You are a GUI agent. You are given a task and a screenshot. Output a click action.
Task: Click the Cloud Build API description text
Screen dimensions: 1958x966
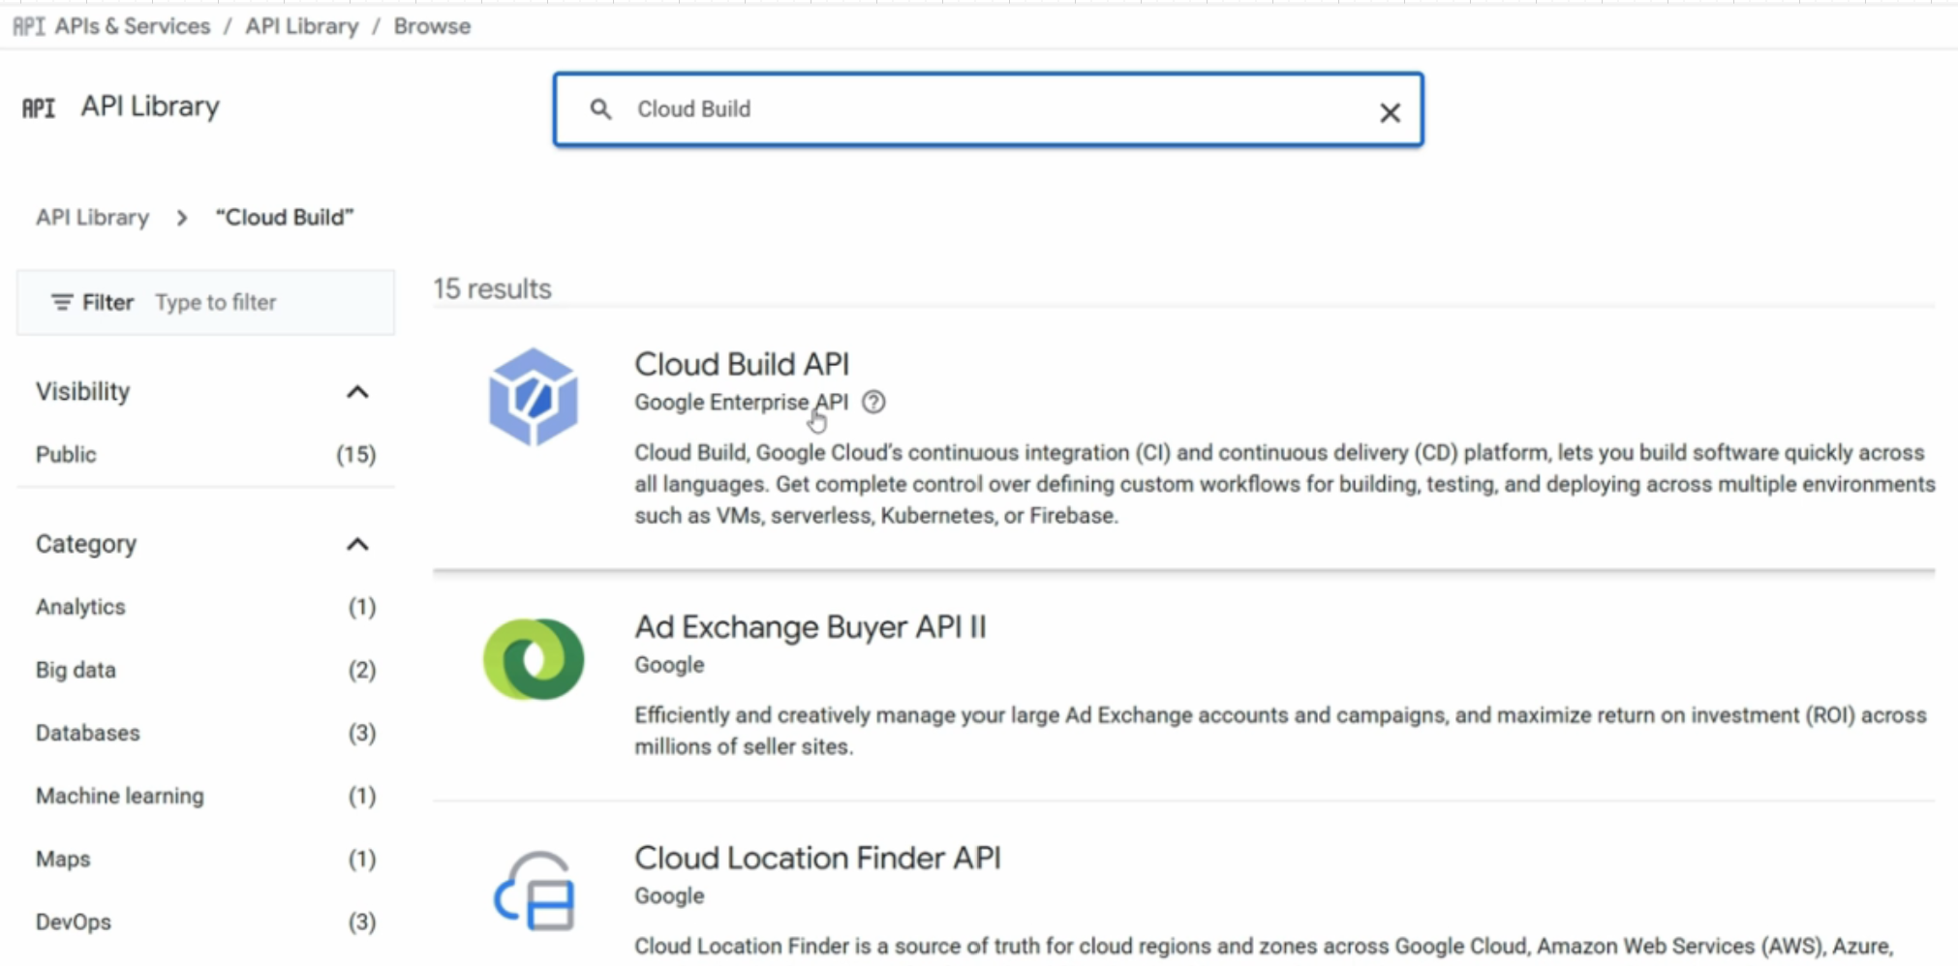pyautogui.click(x=1285, y=484)
